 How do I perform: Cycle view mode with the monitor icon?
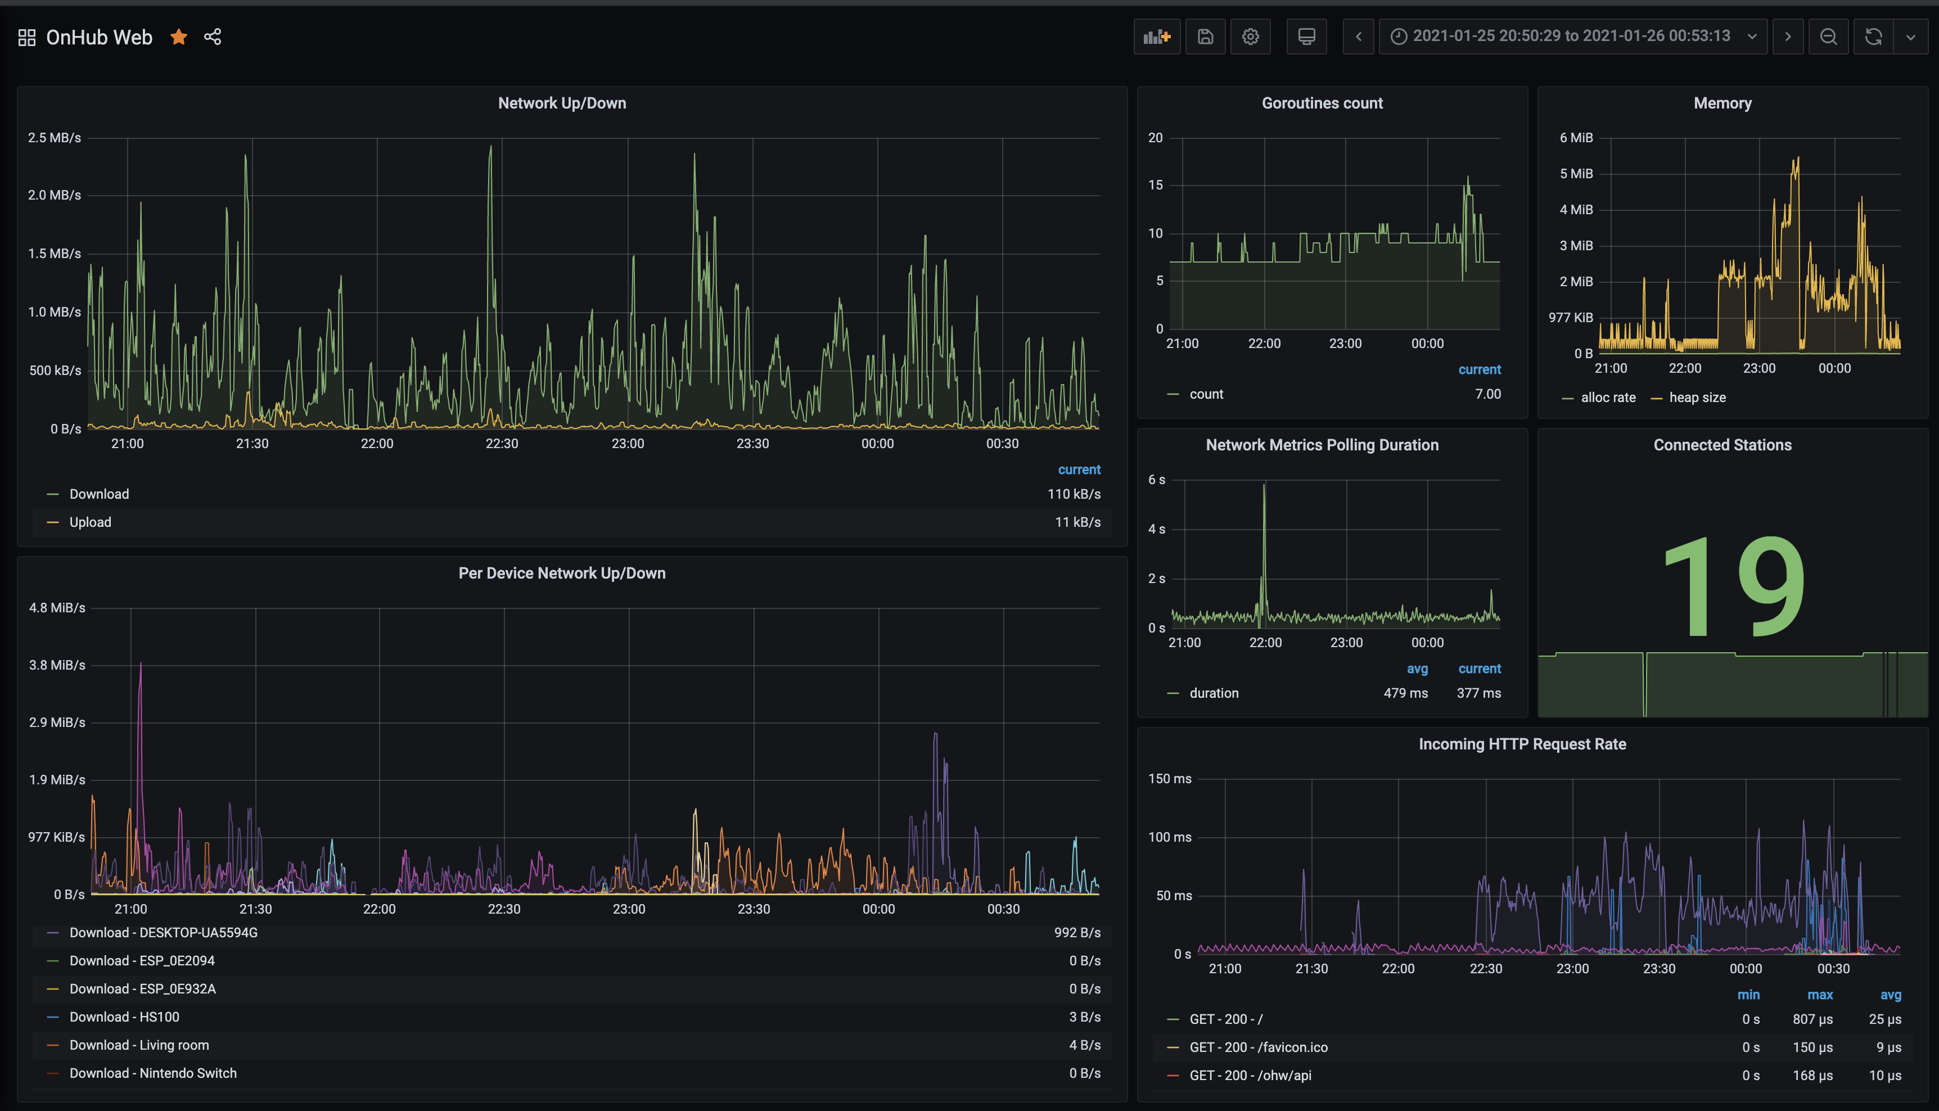point(1306,37)
